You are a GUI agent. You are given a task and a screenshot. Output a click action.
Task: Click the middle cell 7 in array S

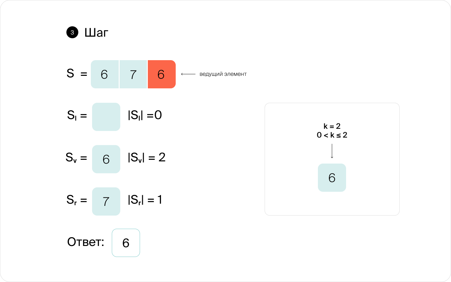pos(133,74)
